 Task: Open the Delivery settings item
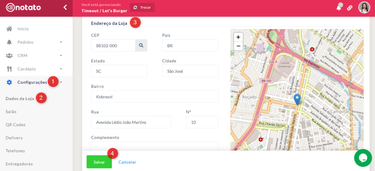[x=14, y=138]
